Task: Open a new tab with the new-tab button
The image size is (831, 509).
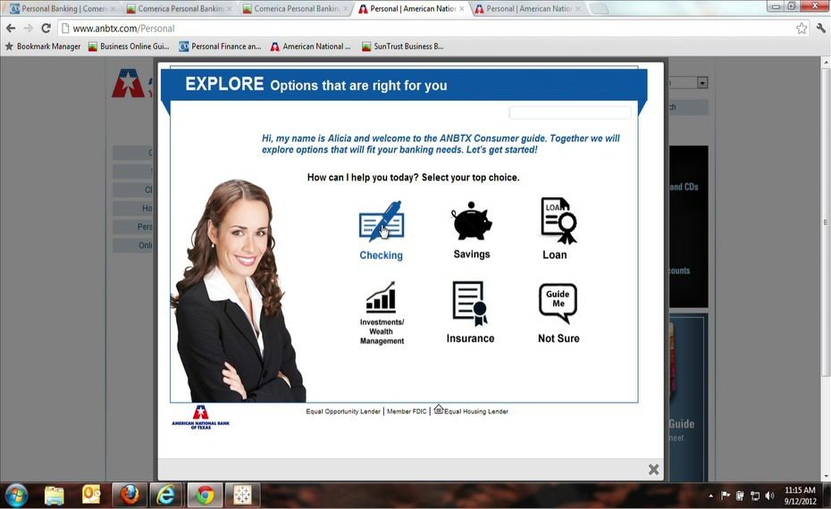Action: [599, 9]
